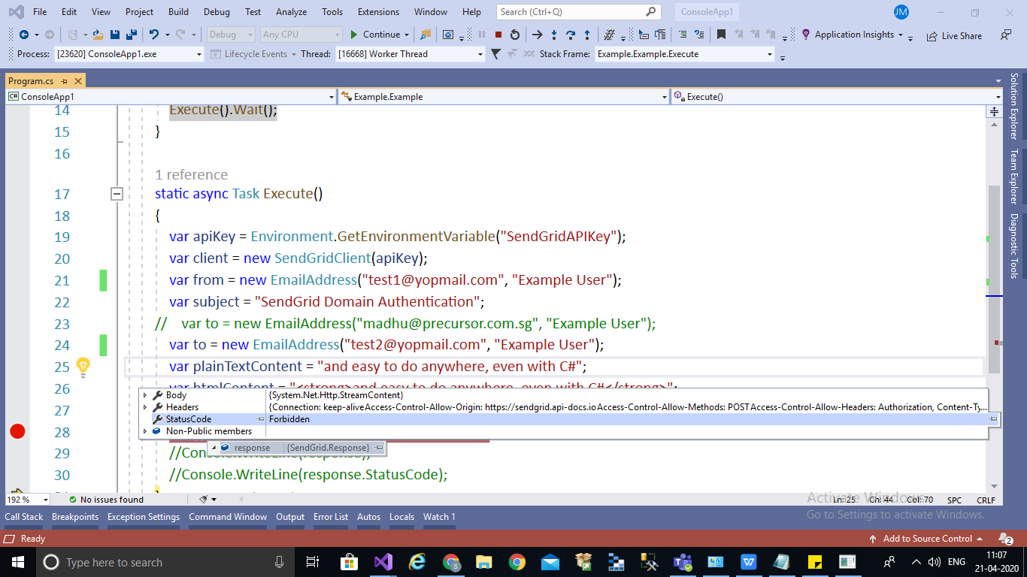Open the lightbulb quick actions on line 25
Screen dimensions: 1027x577
(83, 366)
